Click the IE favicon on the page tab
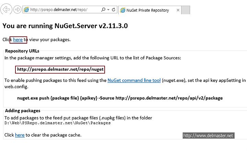 (123, 10)
